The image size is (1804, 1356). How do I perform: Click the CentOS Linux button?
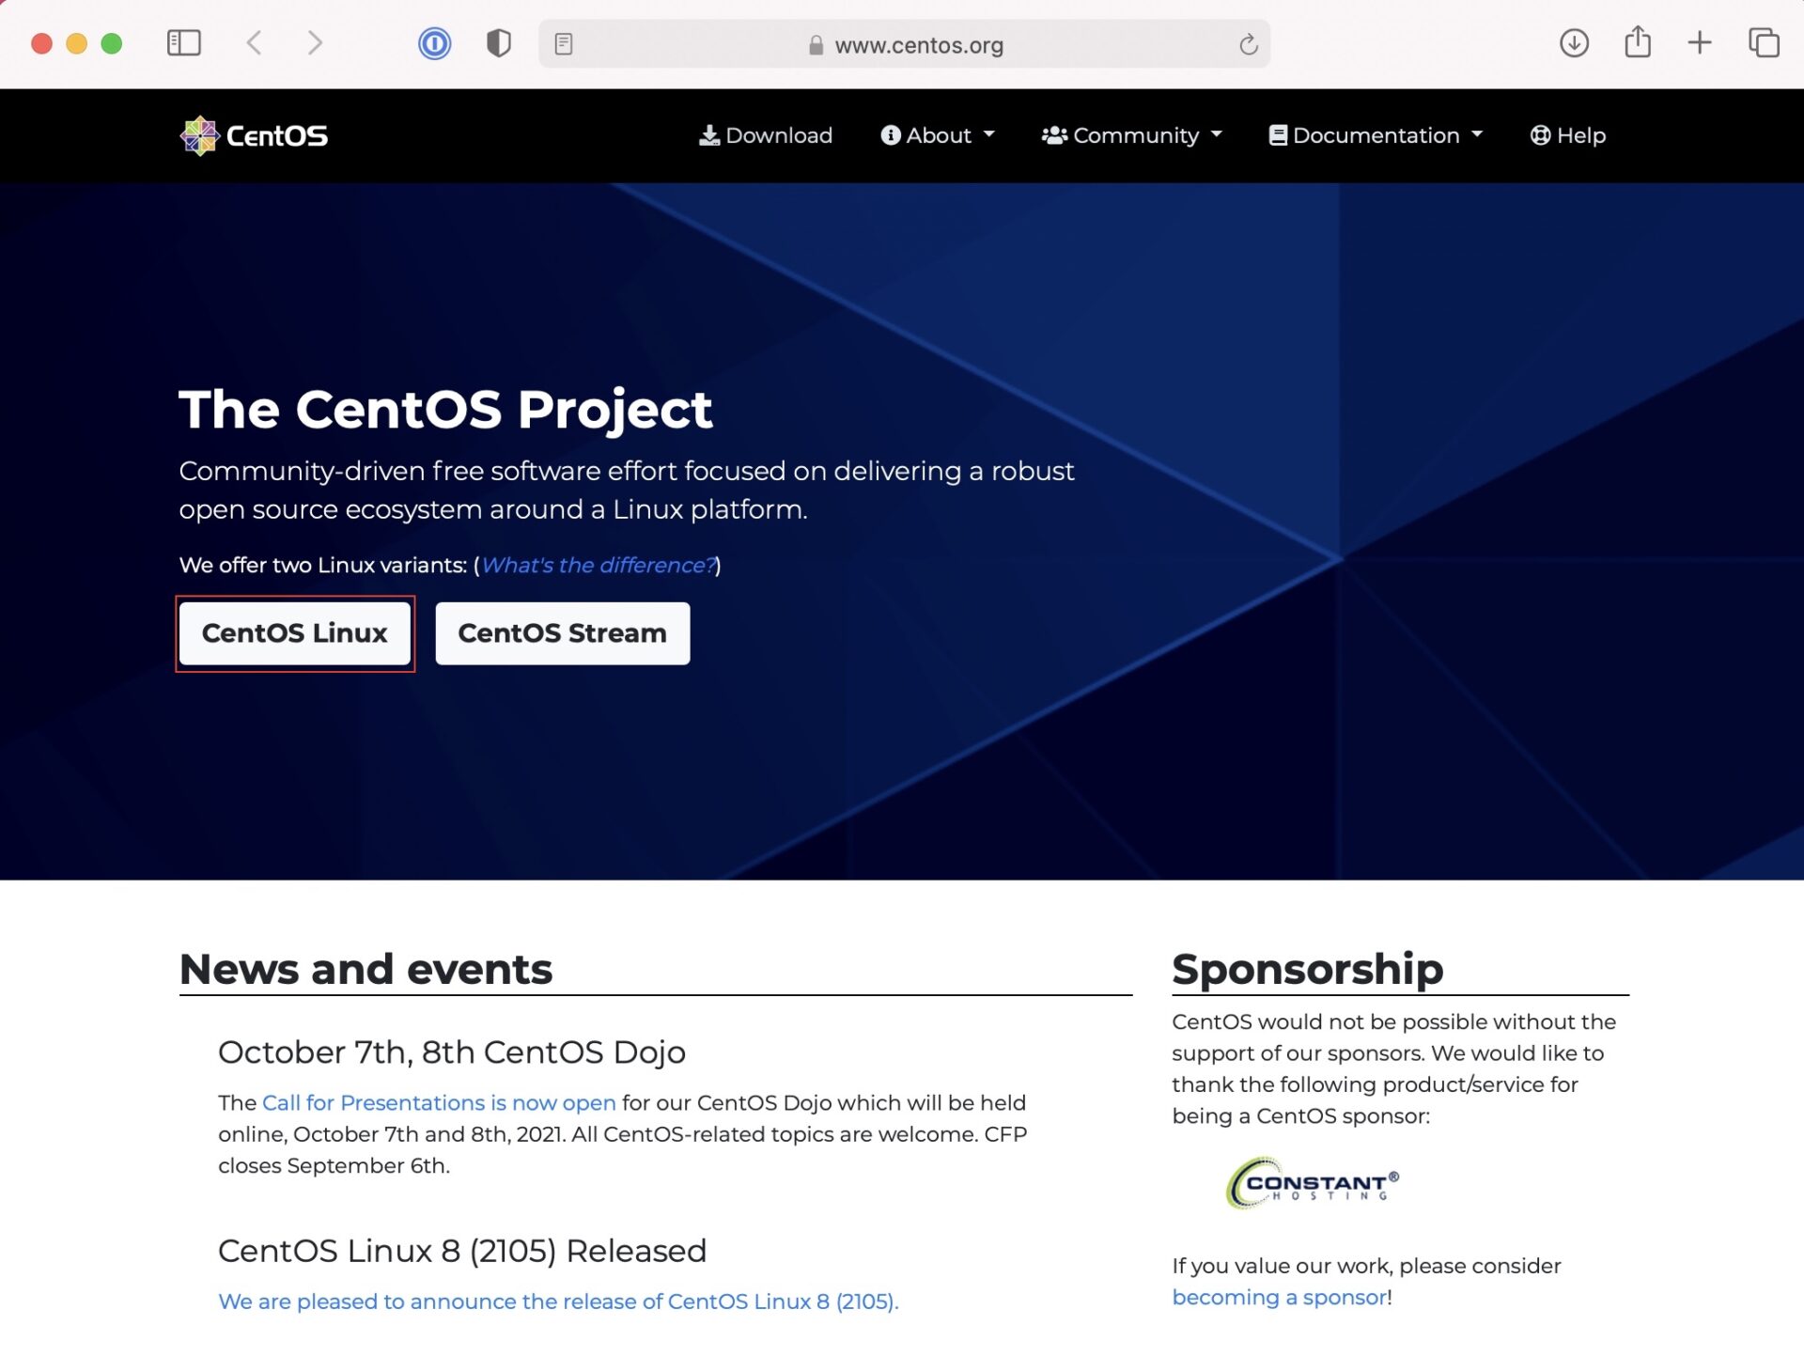click(295, 633)
